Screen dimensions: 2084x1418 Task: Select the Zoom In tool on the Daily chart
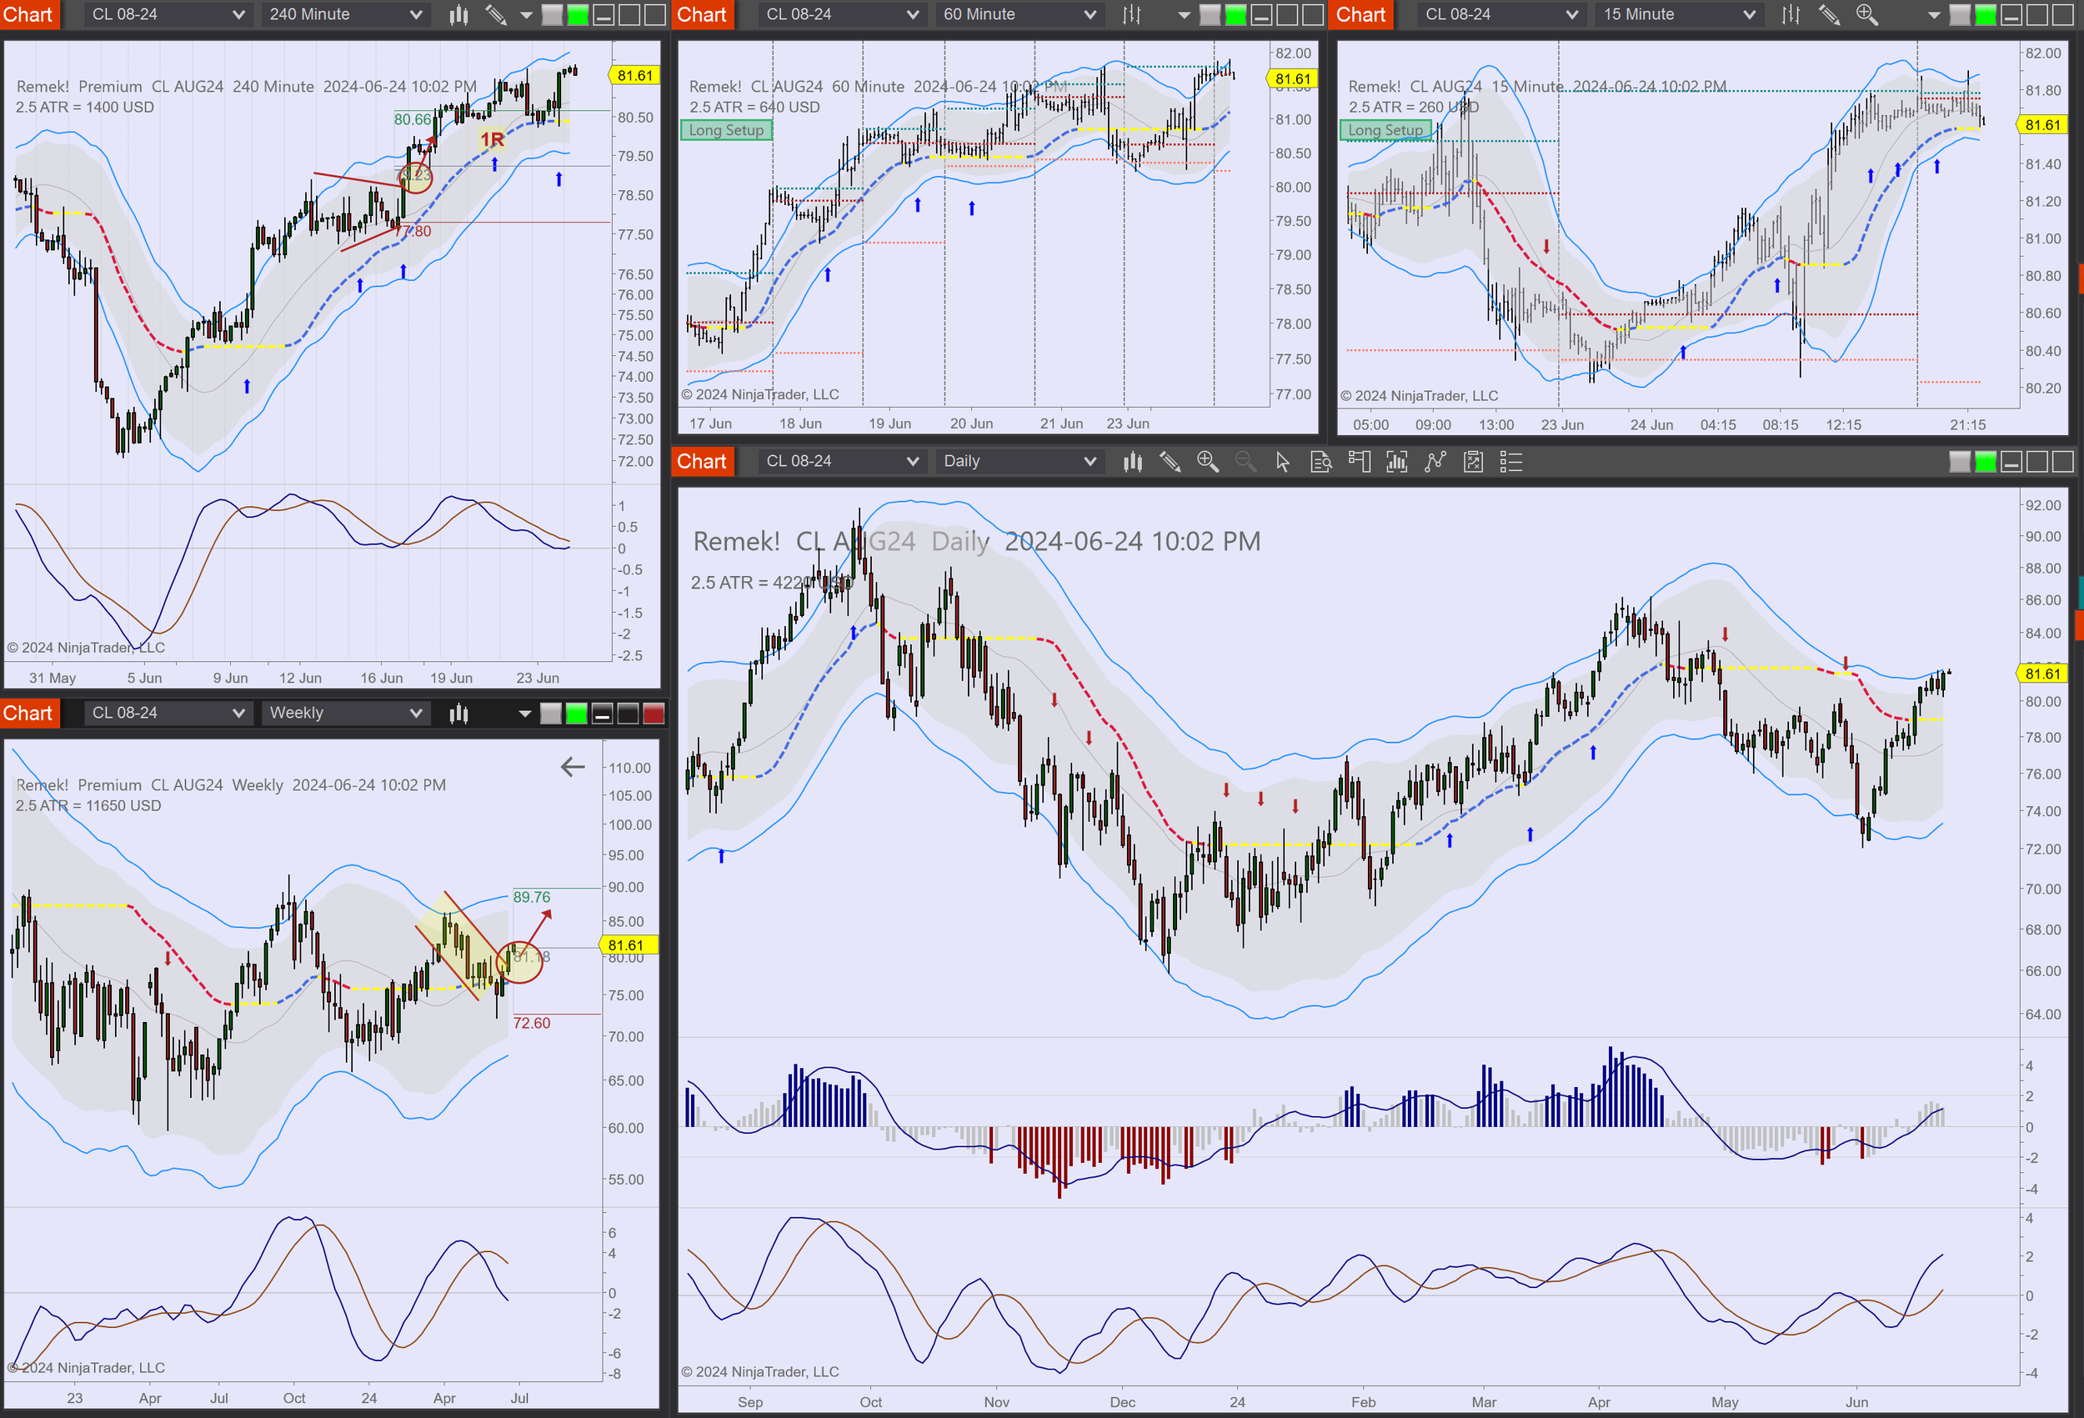1208,462
